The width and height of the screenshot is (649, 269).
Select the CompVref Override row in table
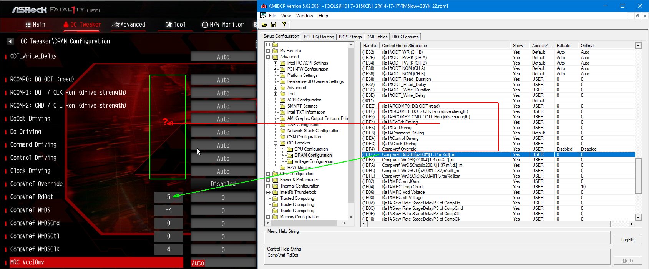pos(498,149)
